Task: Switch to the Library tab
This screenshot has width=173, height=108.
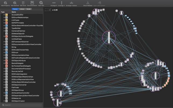Action: (x=22, y=9)
